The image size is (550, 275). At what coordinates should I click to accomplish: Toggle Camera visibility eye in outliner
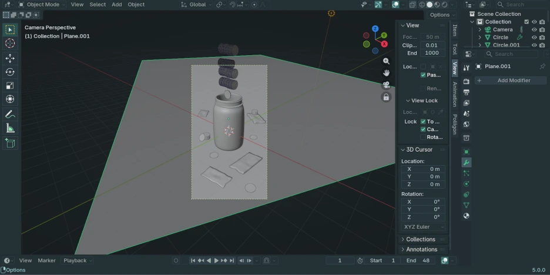(534, 29)
